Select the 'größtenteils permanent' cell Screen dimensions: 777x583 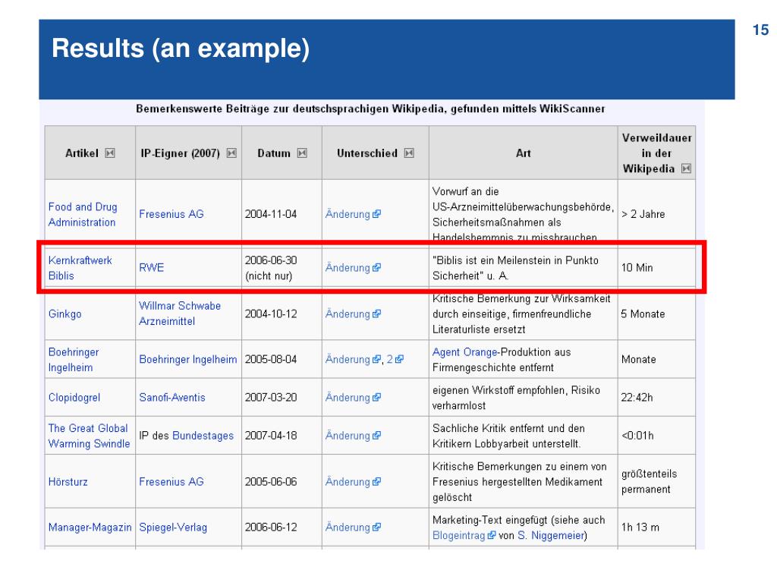[x=656, y=481]
